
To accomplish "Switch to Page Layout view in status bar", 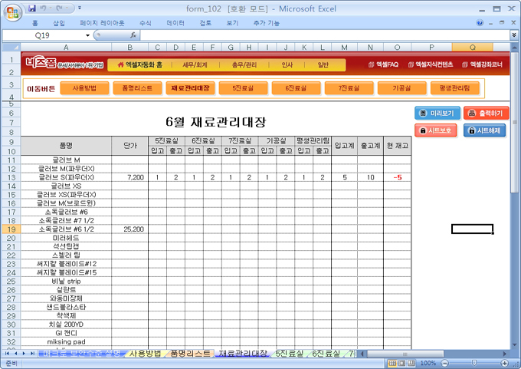I will pyautogui.click(x=401, y=363).
